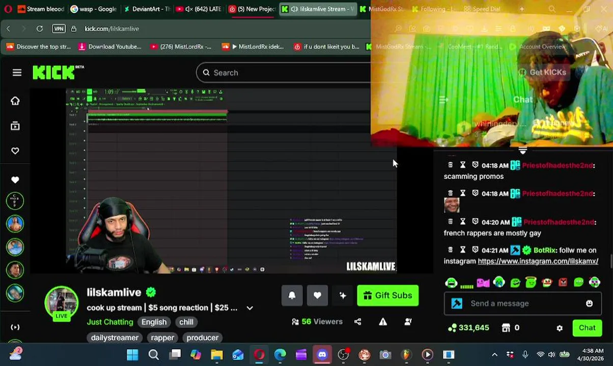
Task: Go to the Kick home icon in sidebar
Action: tap(15, 101)
